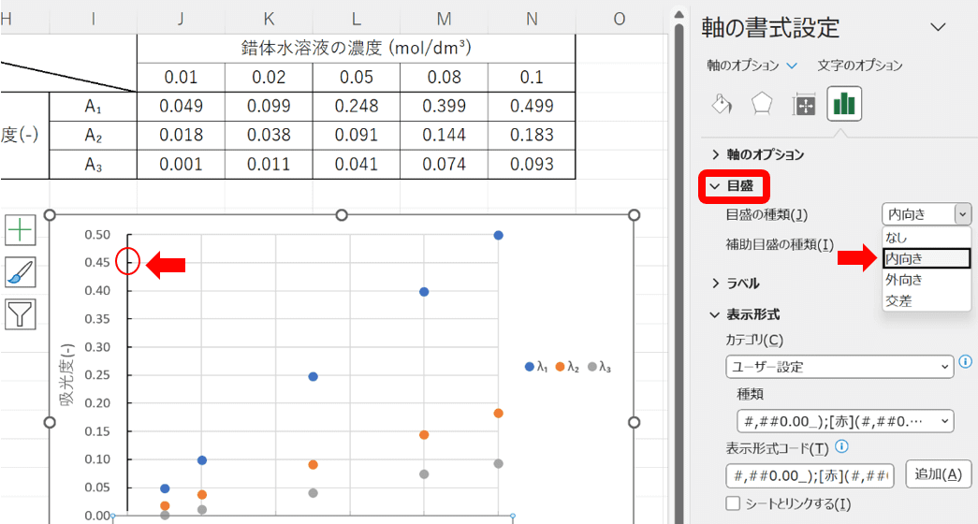Select the λ₁ legend entry
Image resolution: width=978 pixels, height=524 pixels.
(536, 367)
